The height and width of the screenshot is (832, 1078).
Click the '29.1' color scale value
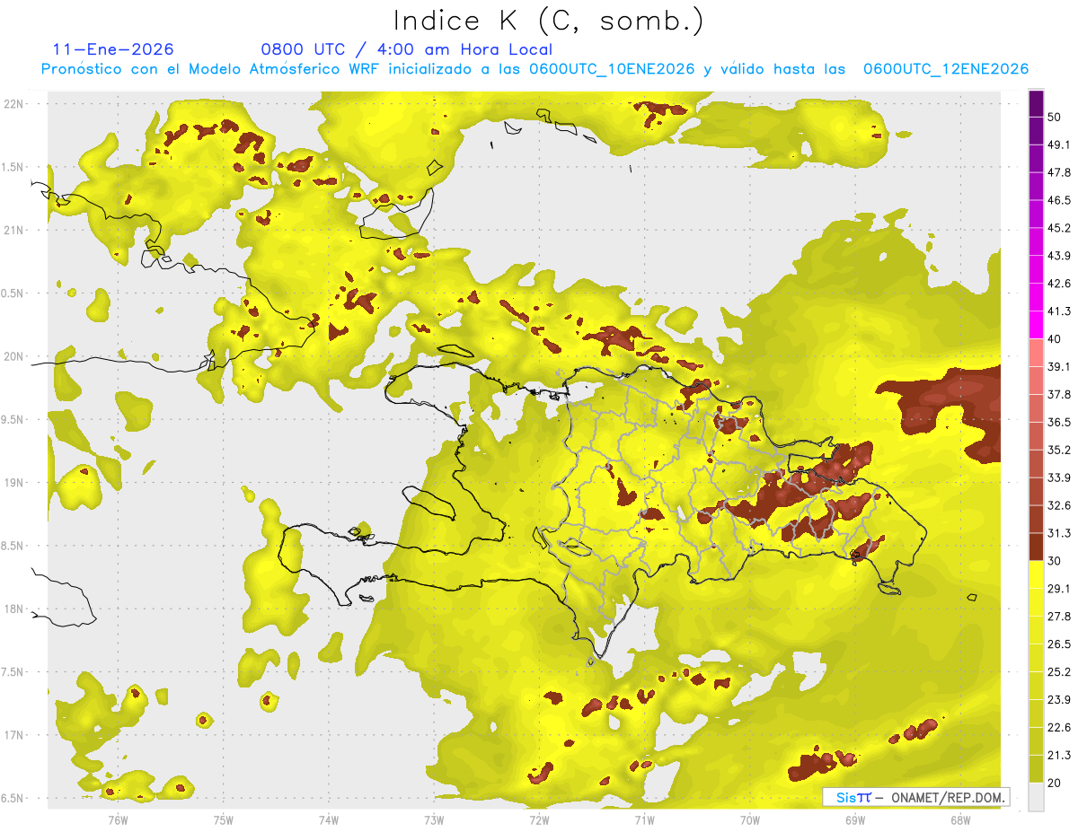[1059, 589]
